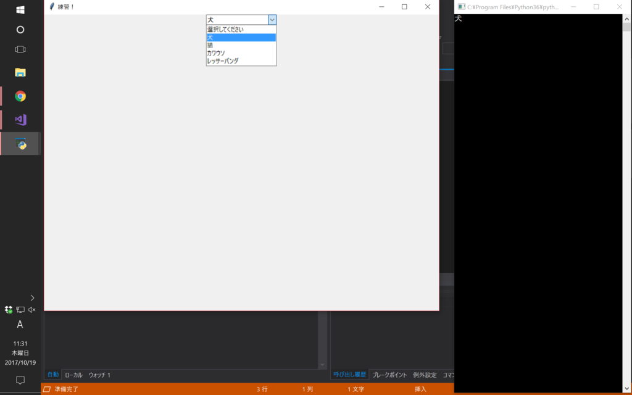
Task: Click the muted volume tray icon
Action: [32, 310]
